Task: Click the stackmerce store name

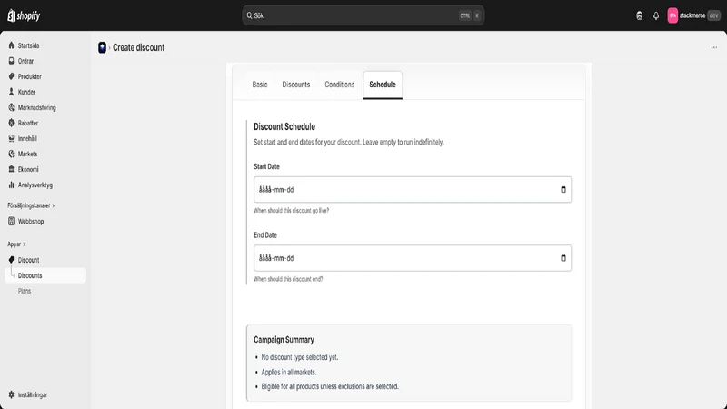Action: (x=692, y=15)
